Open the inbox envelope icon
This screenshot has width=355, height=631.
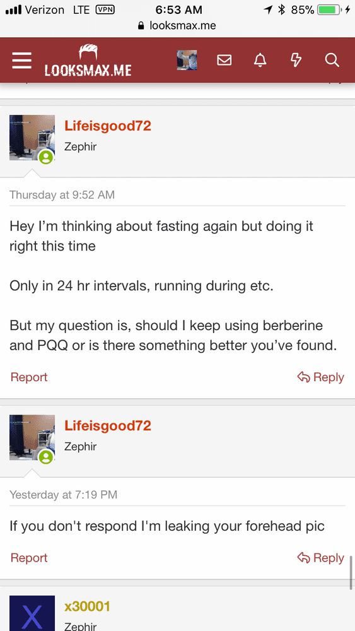tap(224, 61)
